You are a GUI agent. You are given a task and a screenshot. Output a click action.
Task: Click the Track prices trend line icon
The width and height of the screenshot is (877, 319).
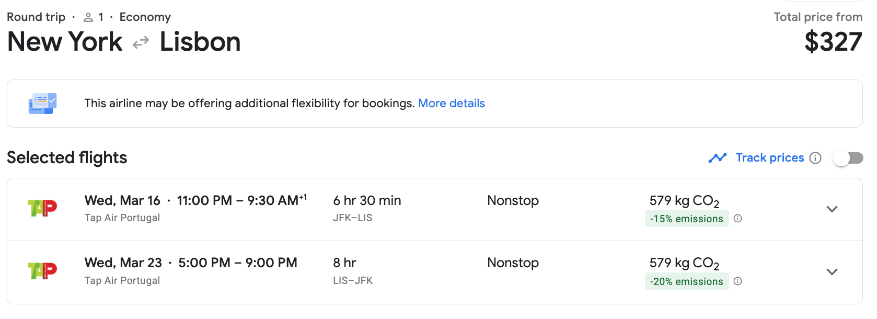717,158
